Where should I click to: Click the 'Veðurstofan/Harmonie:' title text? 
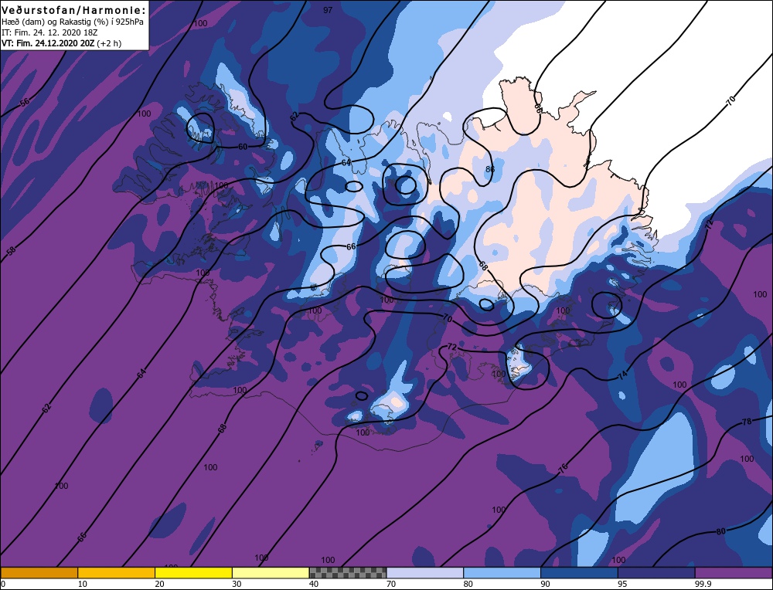coord(74,10)
